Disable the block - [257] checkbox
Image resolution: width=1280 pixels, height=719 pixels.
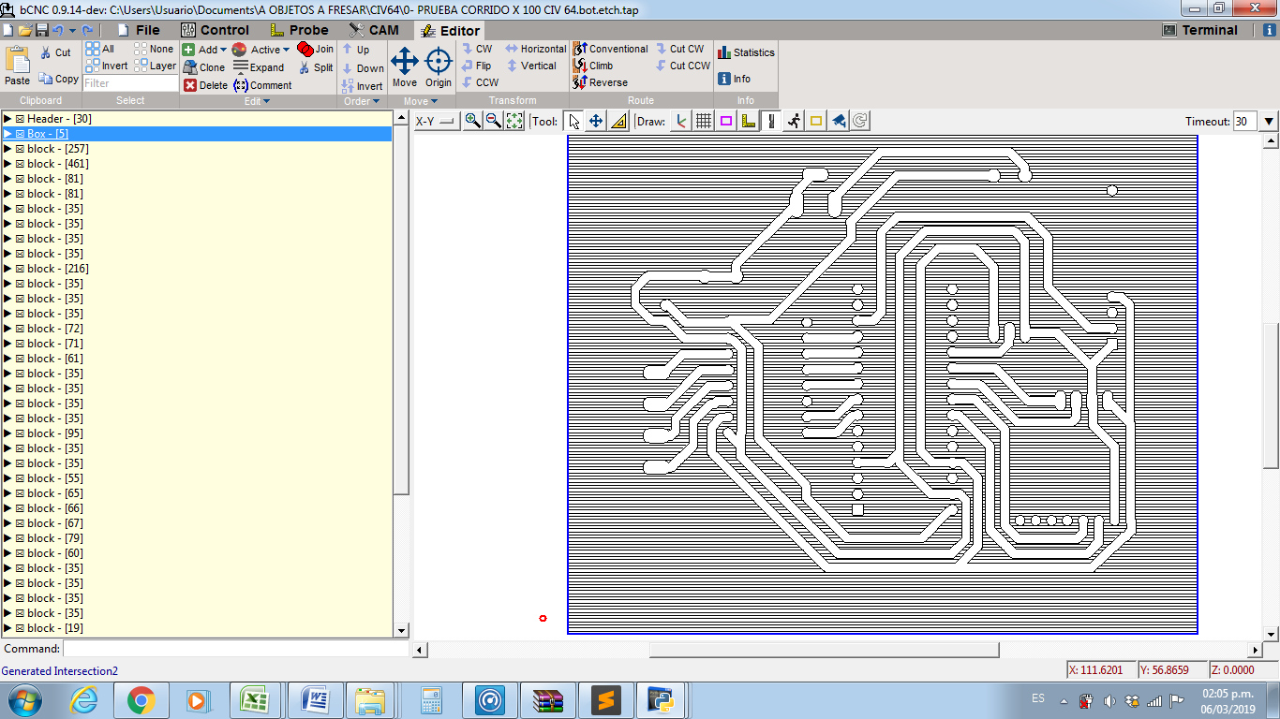coord(21,148)
